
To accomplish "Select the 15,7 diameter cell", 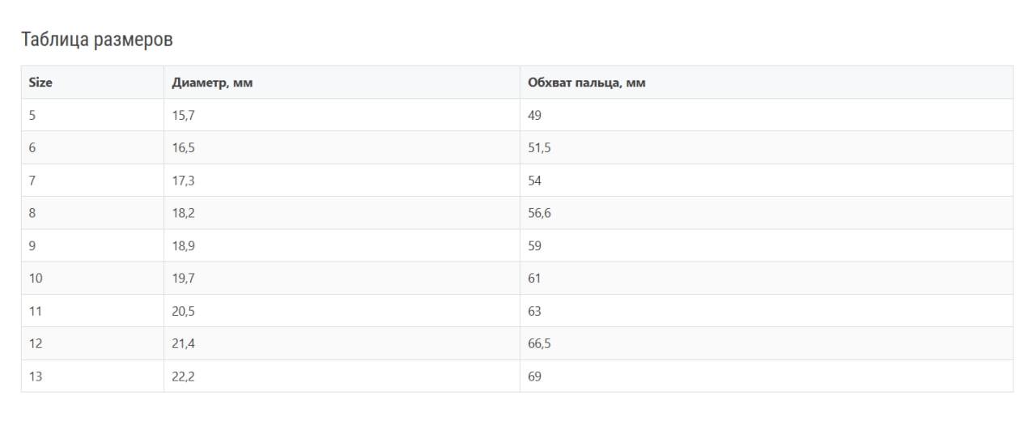I will pyautogui.click(x=184, y=116).
